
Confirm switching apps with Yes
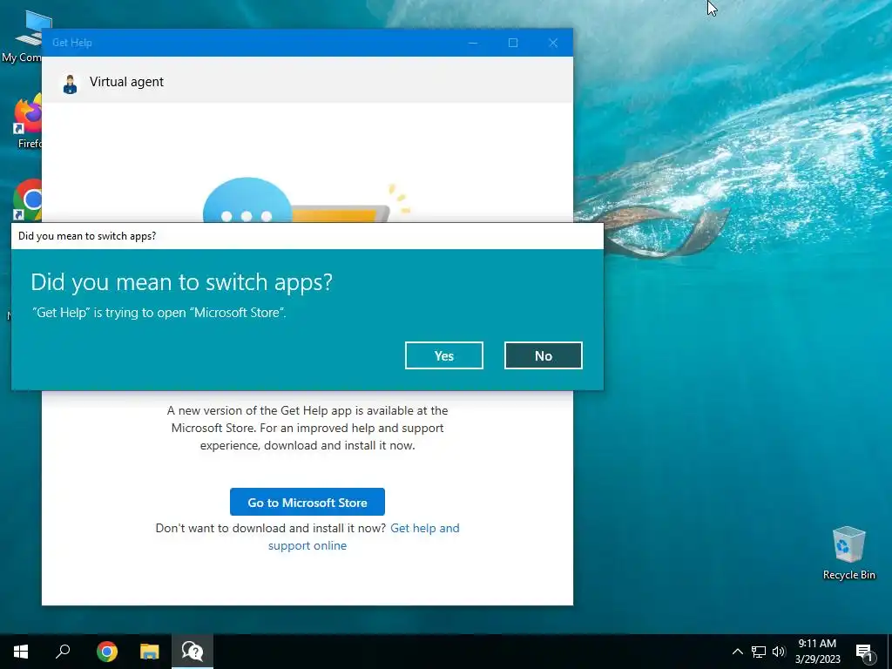443,355
